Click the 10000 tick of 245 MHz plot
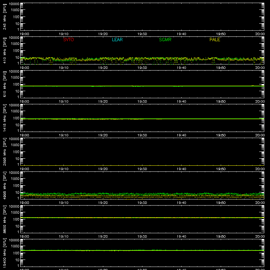Viewport: 270px width, 270px height. pyautogui.click(x=14, y=4)
